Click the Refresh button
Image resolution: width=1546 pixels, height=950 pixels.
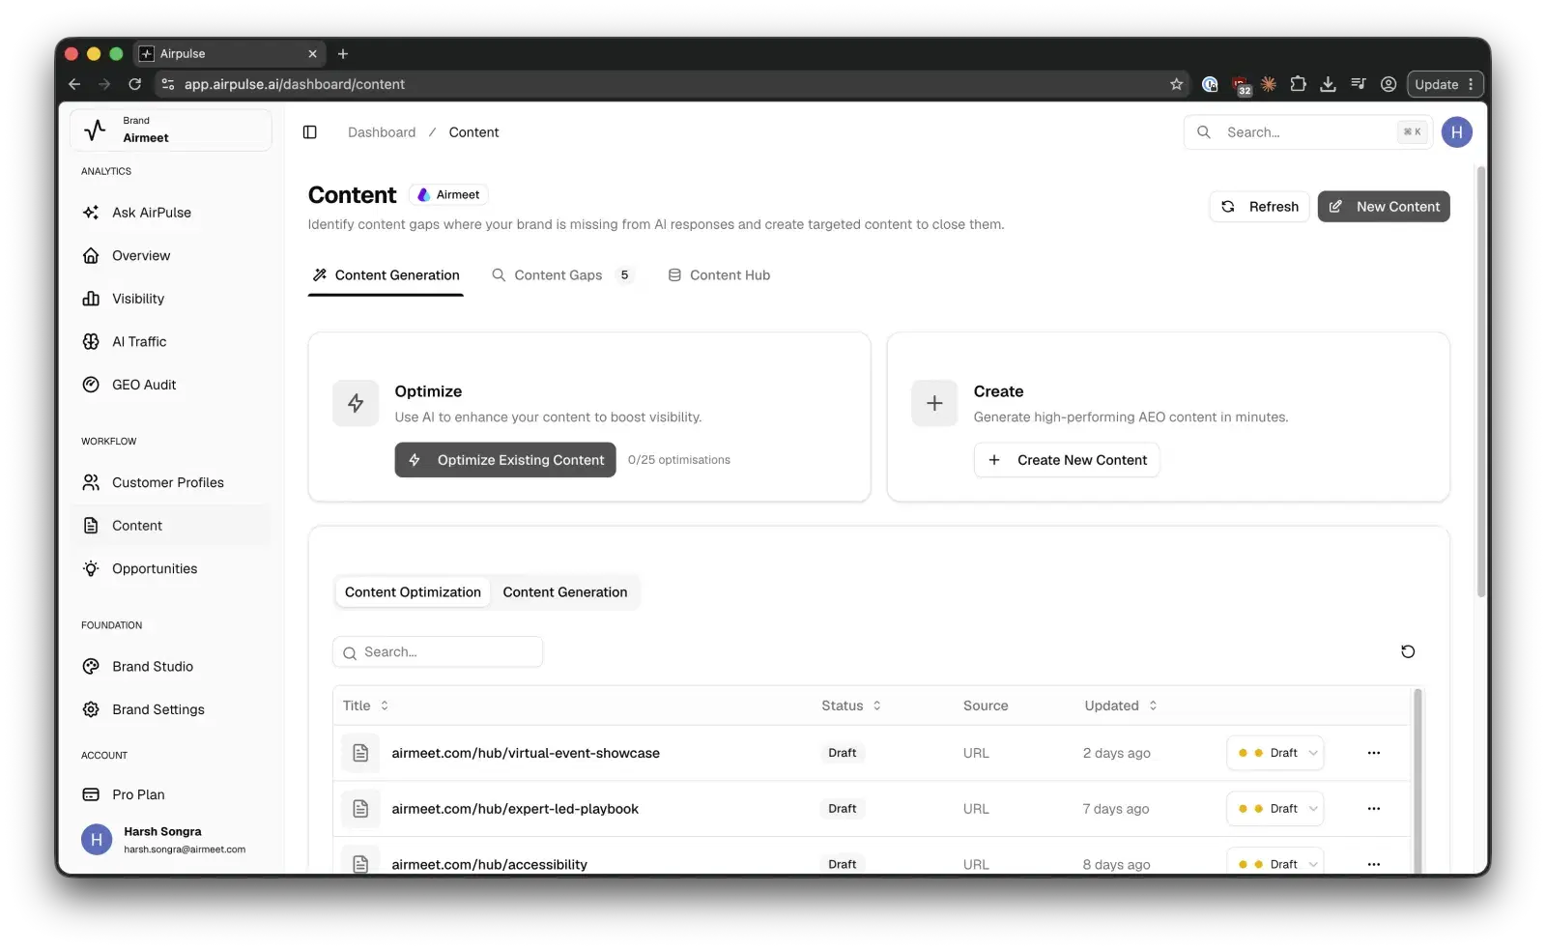(x=1260, y=207)
